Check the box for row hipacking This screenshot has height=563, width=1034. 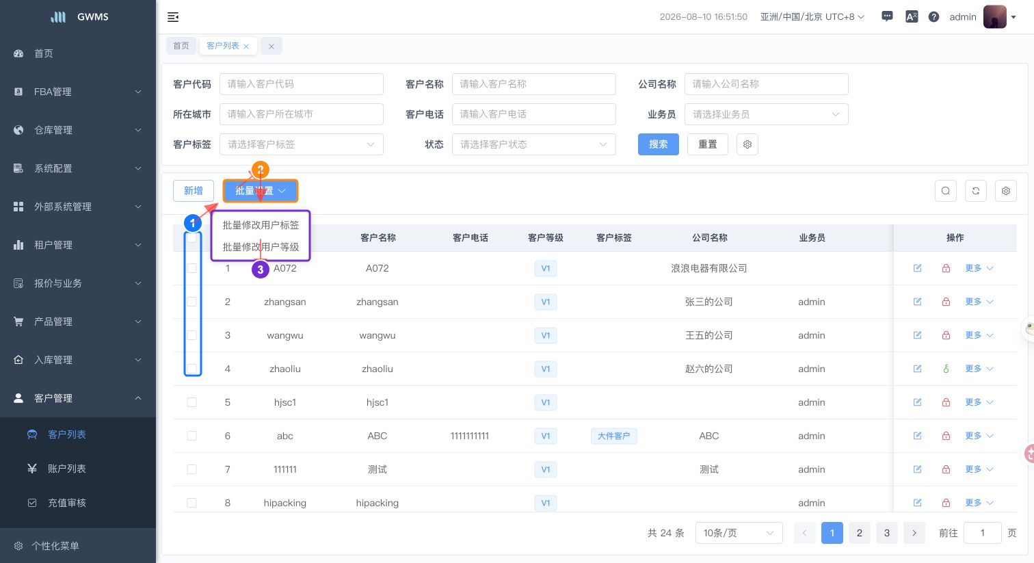(x=192, y=503)
